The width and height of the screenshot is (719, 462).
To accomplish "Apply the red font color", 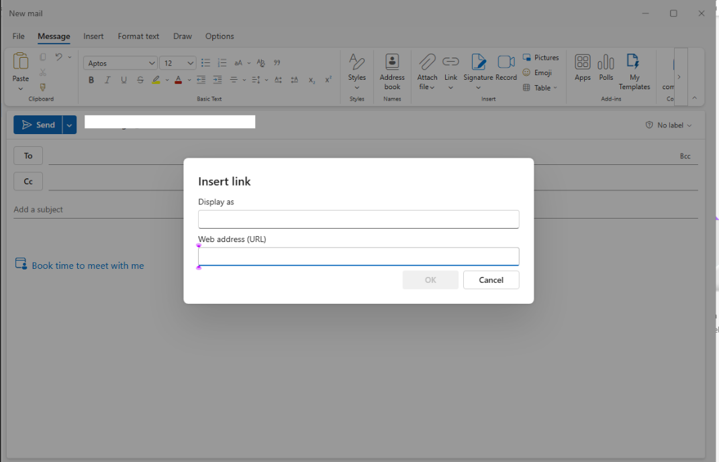I will coord(179,80).
